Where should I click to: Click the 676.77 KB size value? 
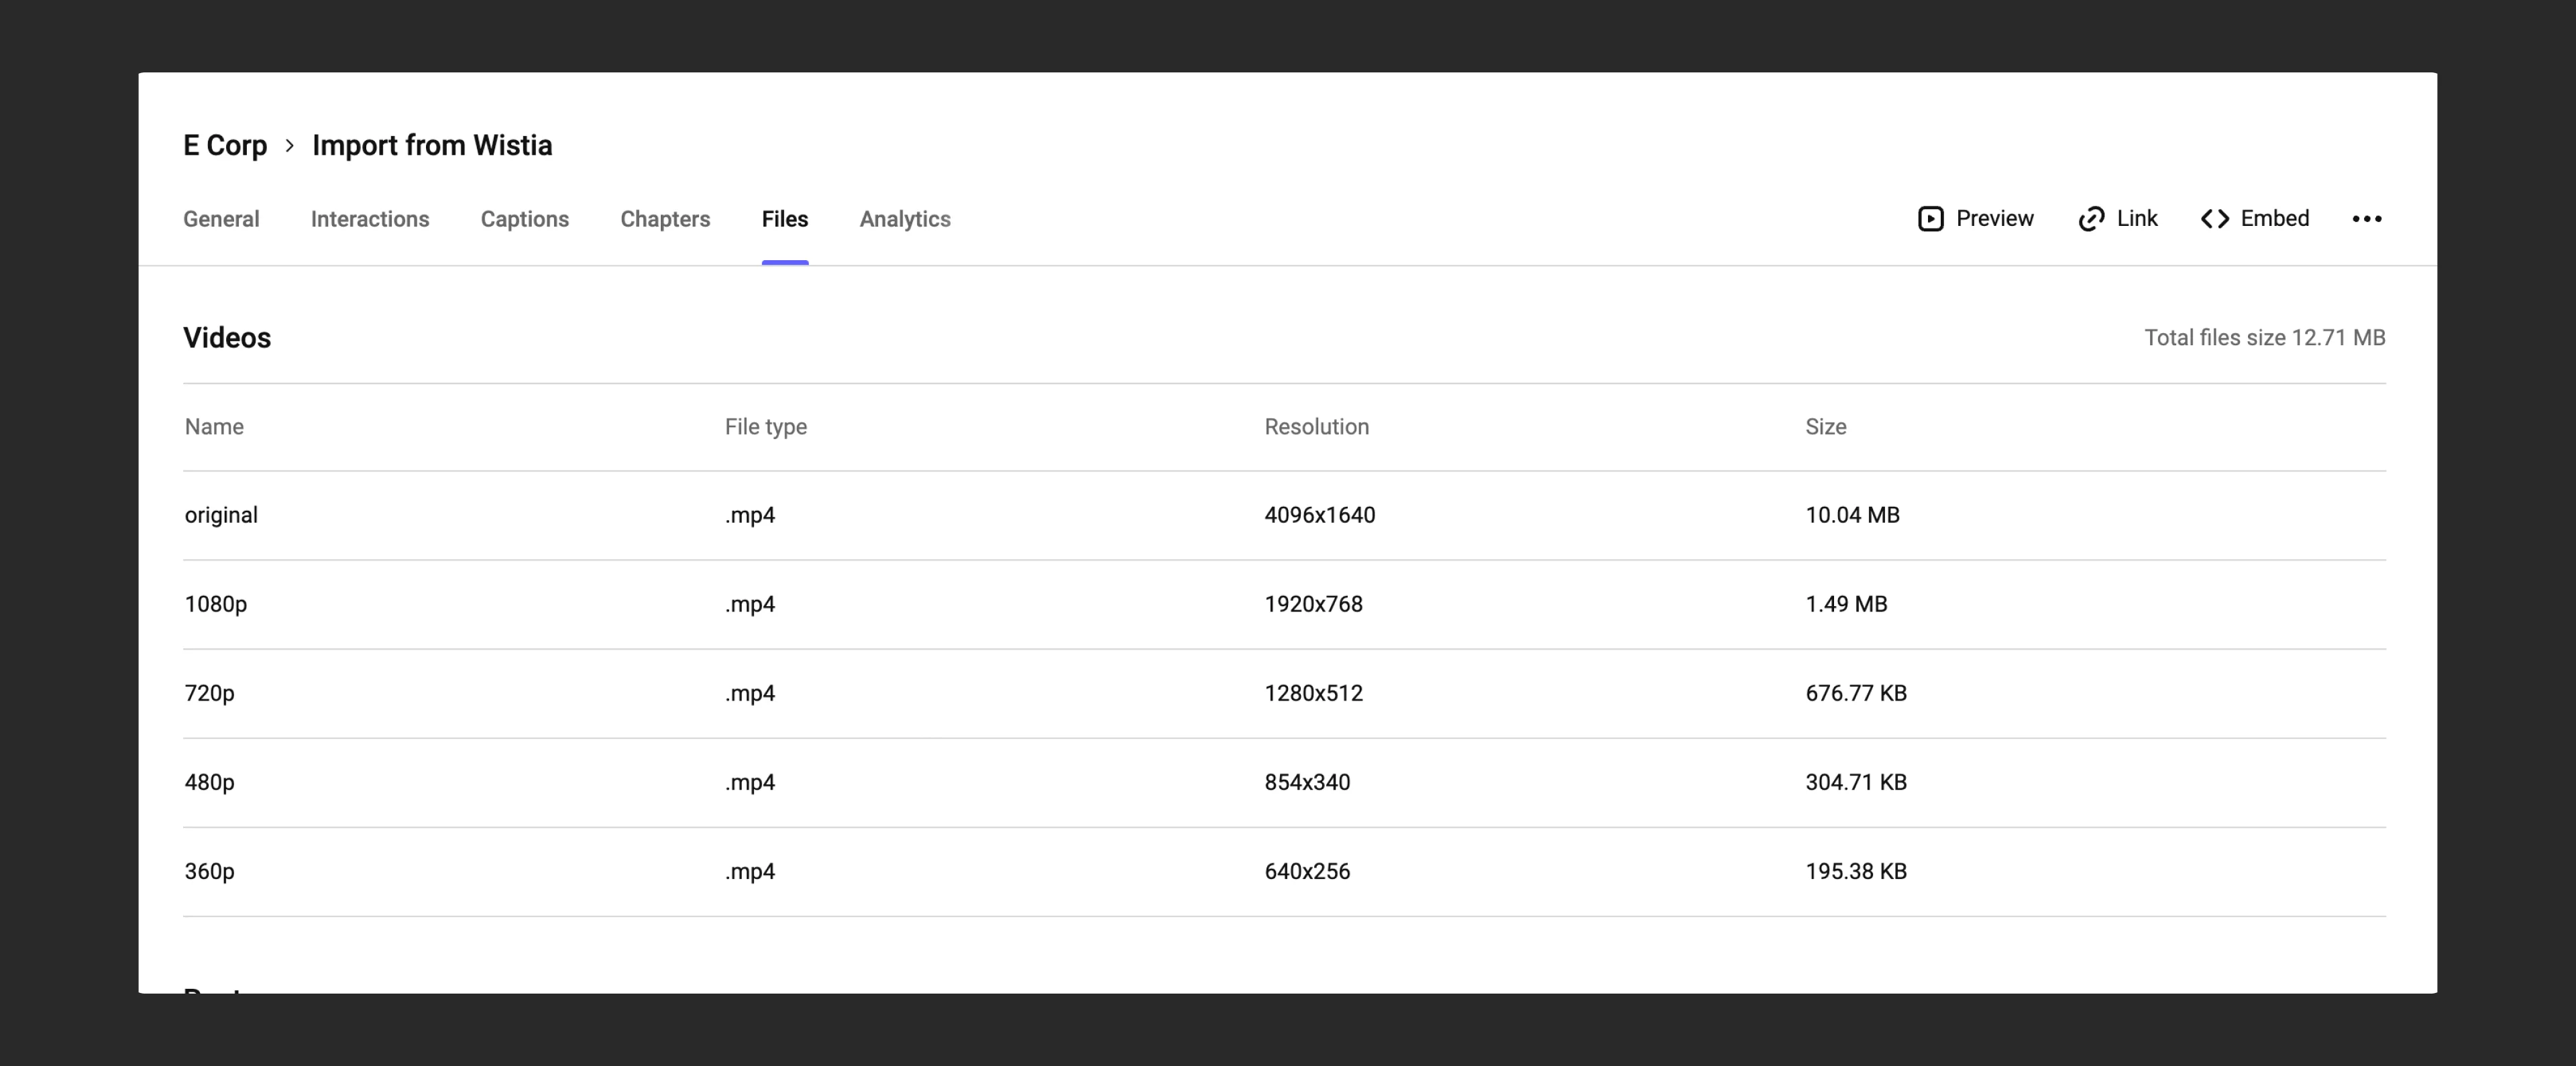point(1857,693)
